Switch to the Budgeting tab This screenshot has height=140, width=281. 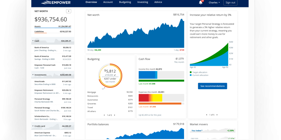click(125, 2)
